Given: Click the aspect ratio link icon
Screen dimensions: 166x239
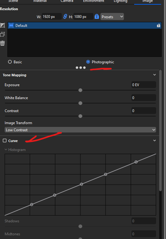Looking at the screenshot, I should pyautogui.click(x=65, y=16).
